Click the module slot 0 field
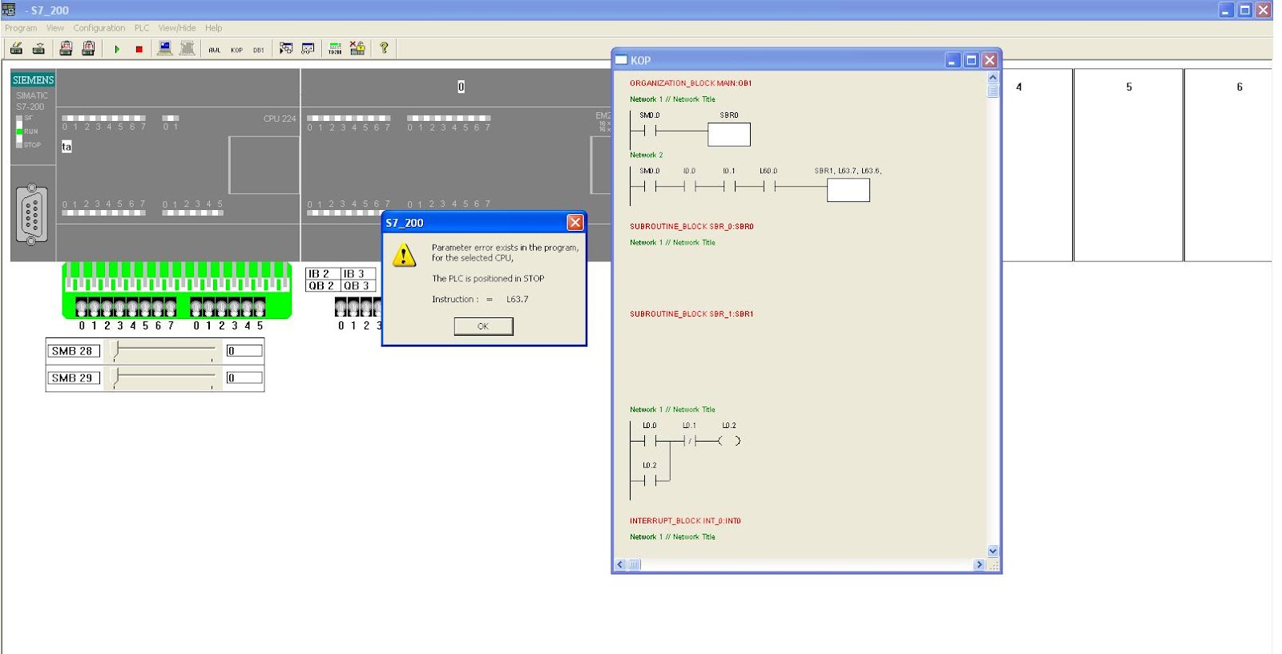The image size is (1282, 654). (x=461, y=87)
